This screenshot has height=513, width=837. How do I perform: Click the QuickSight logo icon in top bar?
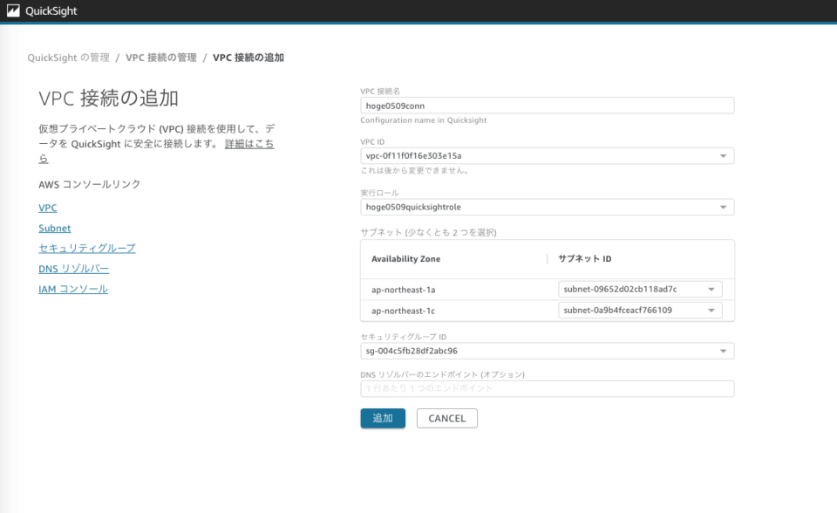12,10
